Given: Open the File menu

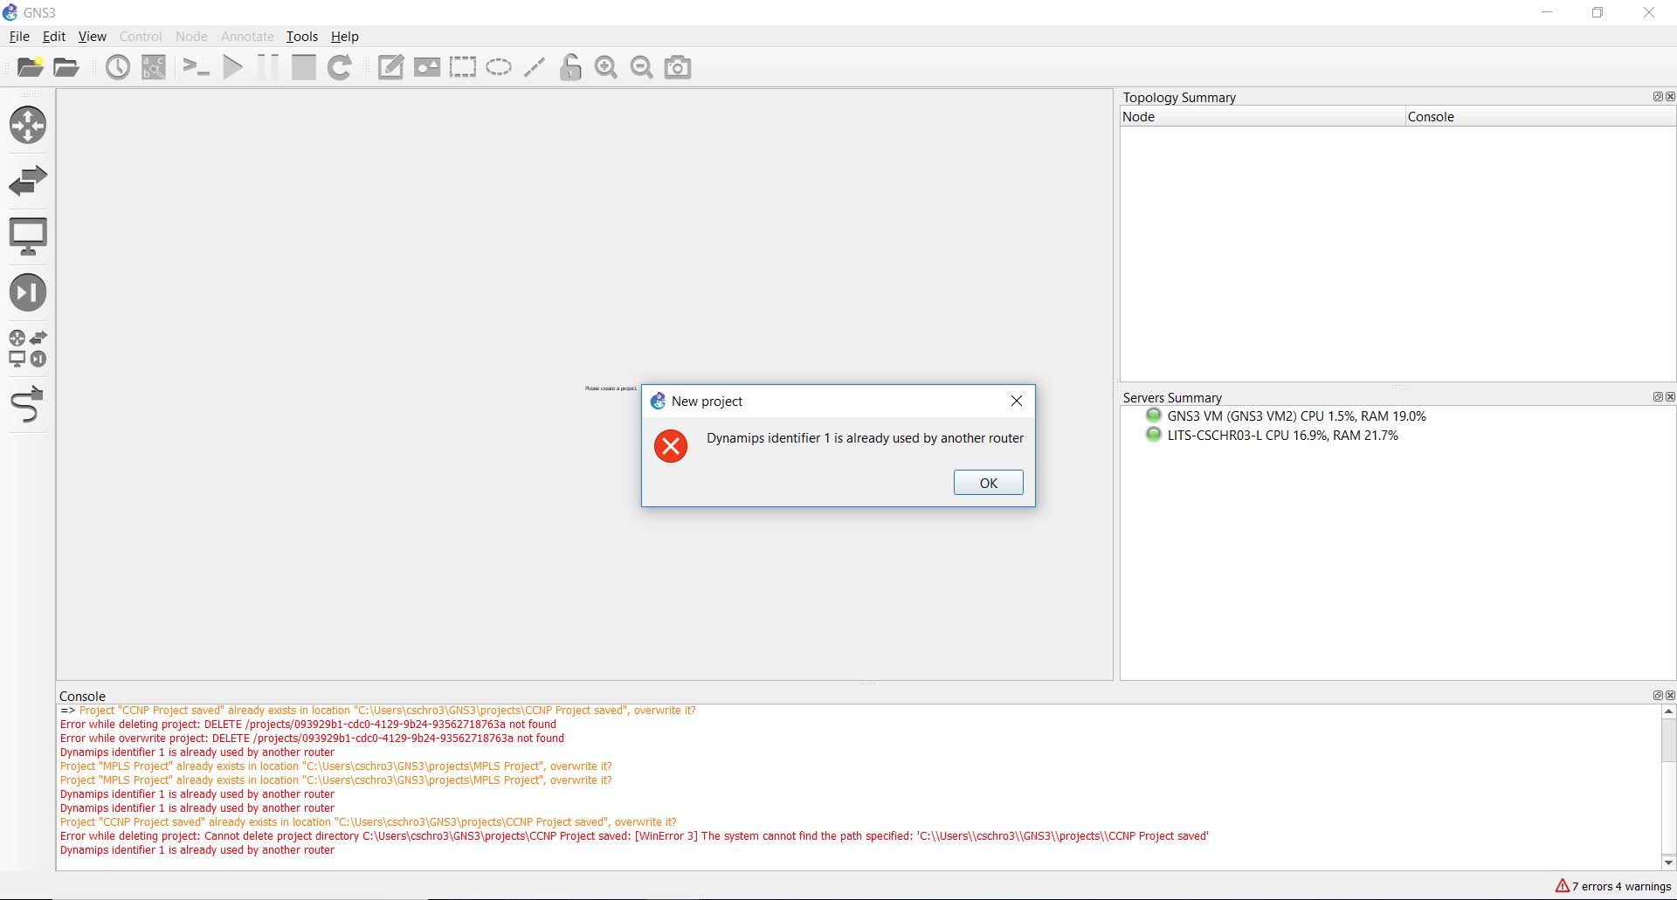Looking at the screenshot, I should (18, 37).
